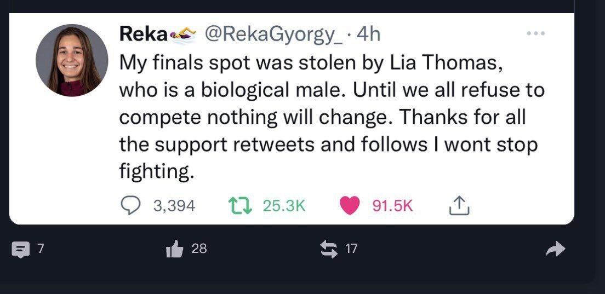Click the post comments icon with 7

(x=20, y=250)
